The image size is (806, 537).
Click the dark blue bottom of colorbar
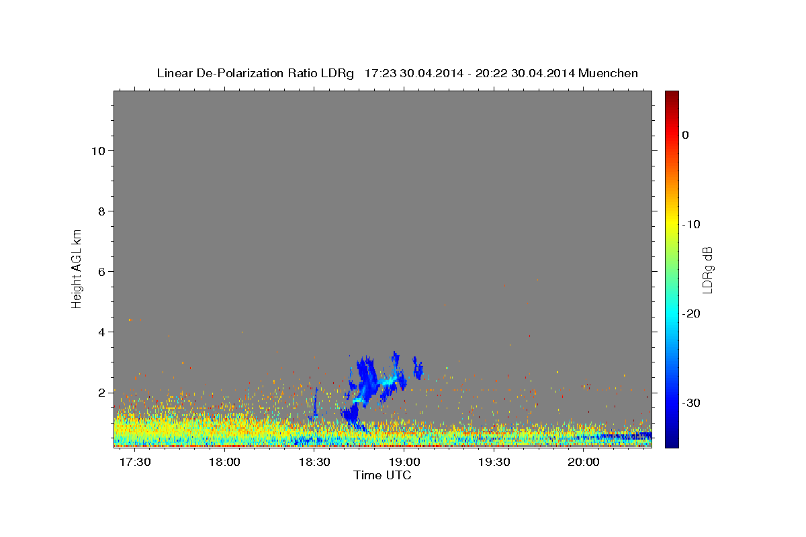(672, 441)
